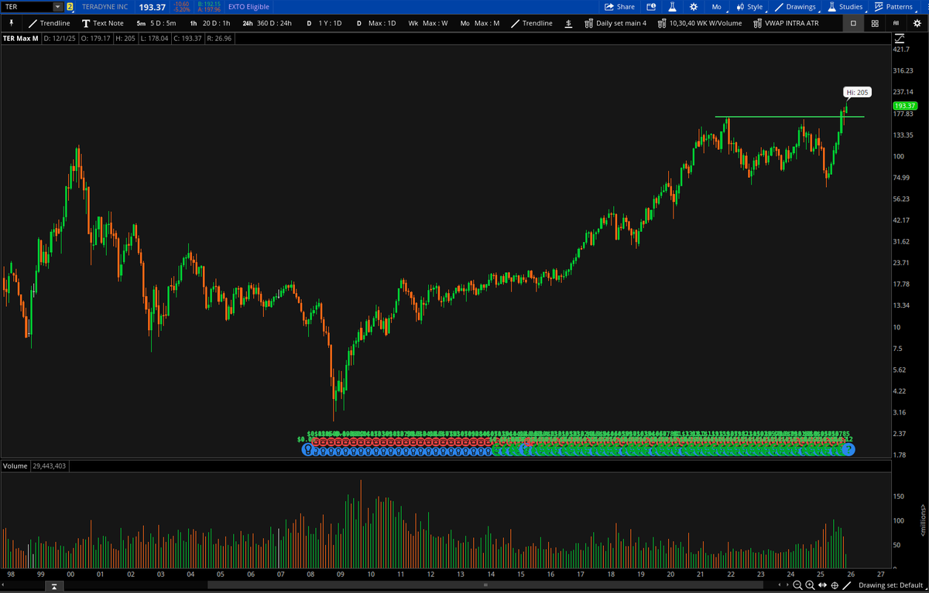The width and height of the screenshot is (929, 593).
Task: Click the pin icon on quick toolbar
Action: 12,23
